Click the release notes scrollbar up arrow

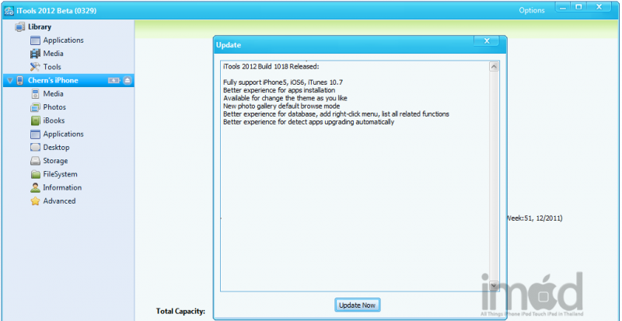coord(494,67)
